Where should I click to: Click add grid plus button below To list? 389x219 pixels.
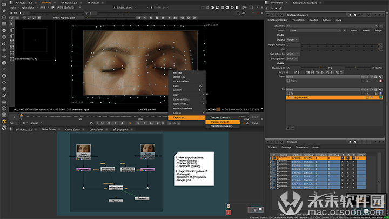pos(288,128)
